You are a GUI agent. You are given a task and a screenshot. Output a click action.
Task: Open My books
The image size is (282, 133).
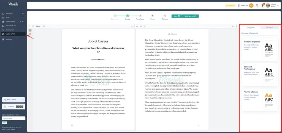click(x=13, y=39)
